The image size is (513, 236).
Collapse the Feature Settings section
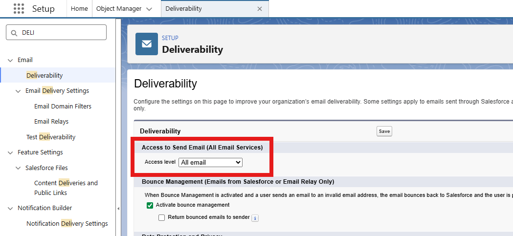tap(11, 152)
